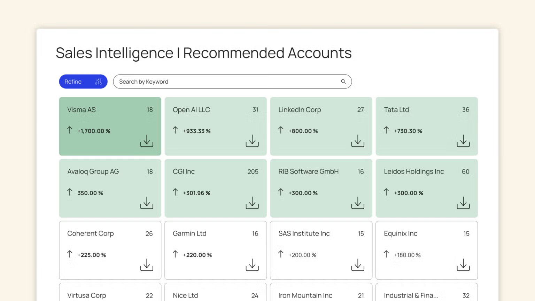Viewport: 535px width, 301px height.
Task: Click the Sales Intelligence page heading
Action: 204,53
